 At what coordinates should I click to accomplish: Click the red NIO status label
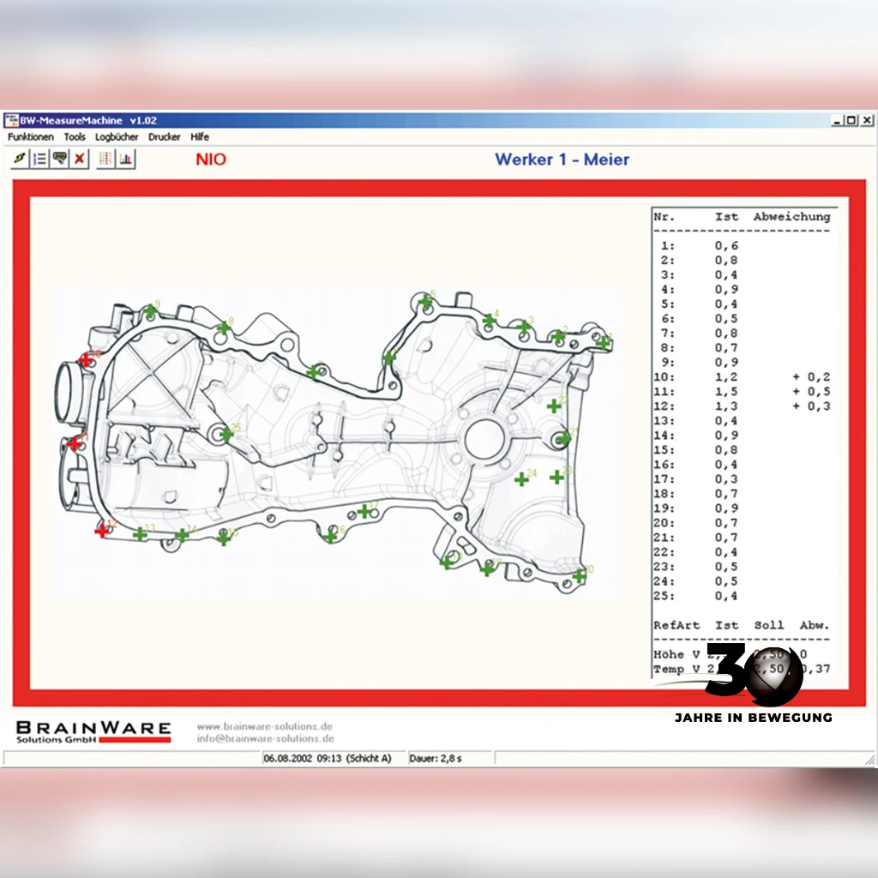[211, 159]
